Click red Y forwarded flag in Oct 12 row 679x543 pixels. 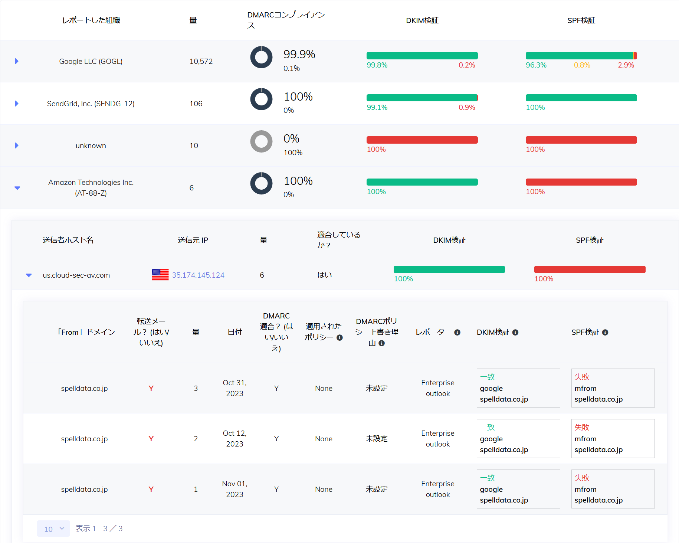[x=151, y=439]
